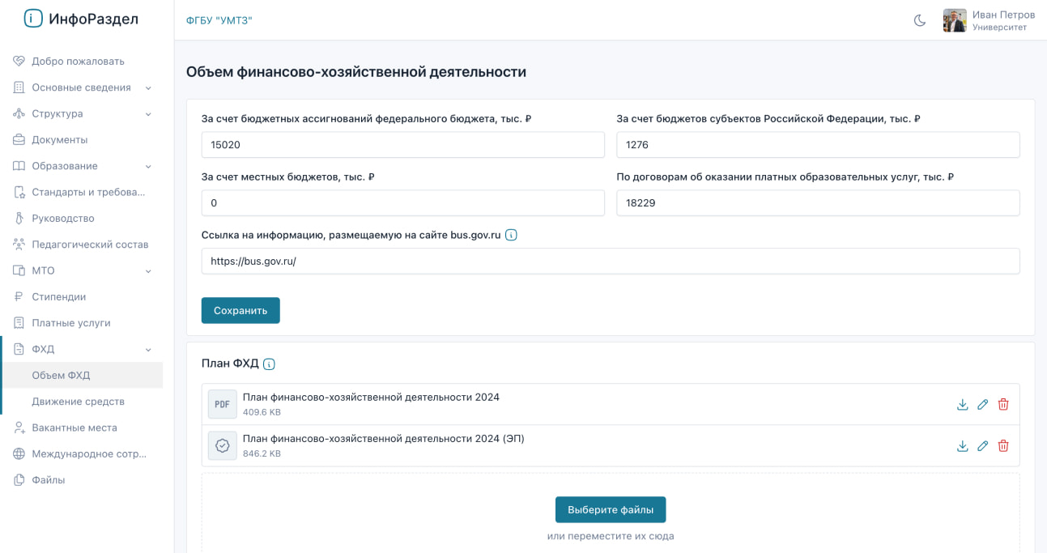The width and height of the screenshot is (1047, 553).
Task: Click info icon next to План ФХД heading
Action: [269, 364]
